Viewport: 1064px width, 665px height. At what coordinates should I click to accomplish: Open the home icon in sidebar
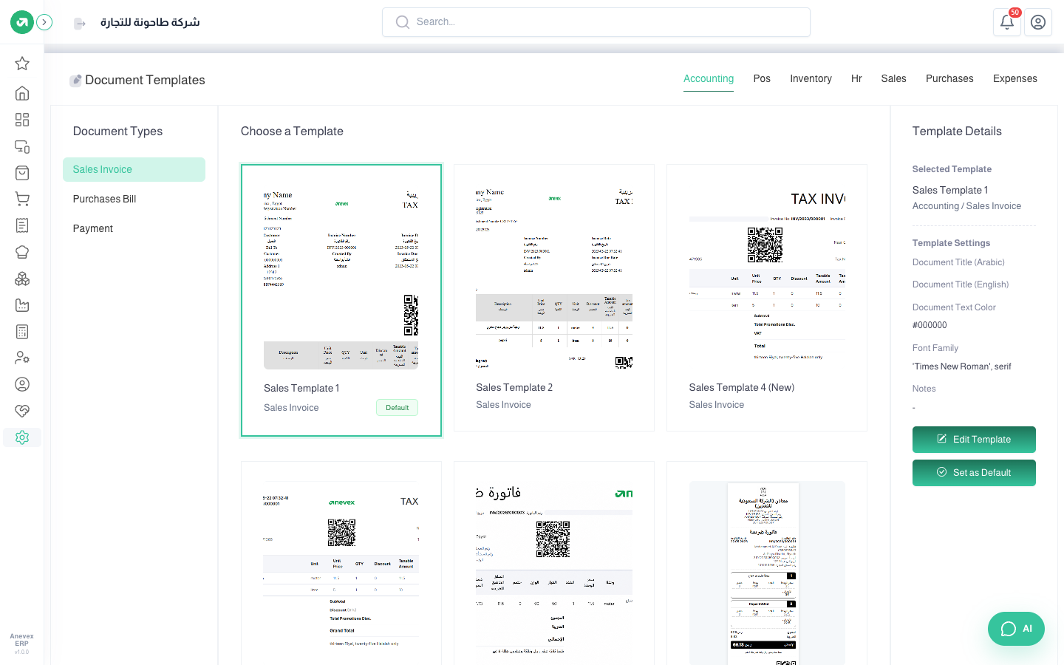[x=22, y=93]
